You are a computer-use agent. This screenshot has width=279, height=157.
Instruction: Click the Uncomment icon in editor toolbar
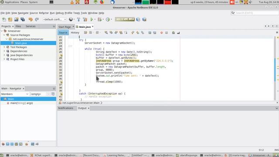178,33
